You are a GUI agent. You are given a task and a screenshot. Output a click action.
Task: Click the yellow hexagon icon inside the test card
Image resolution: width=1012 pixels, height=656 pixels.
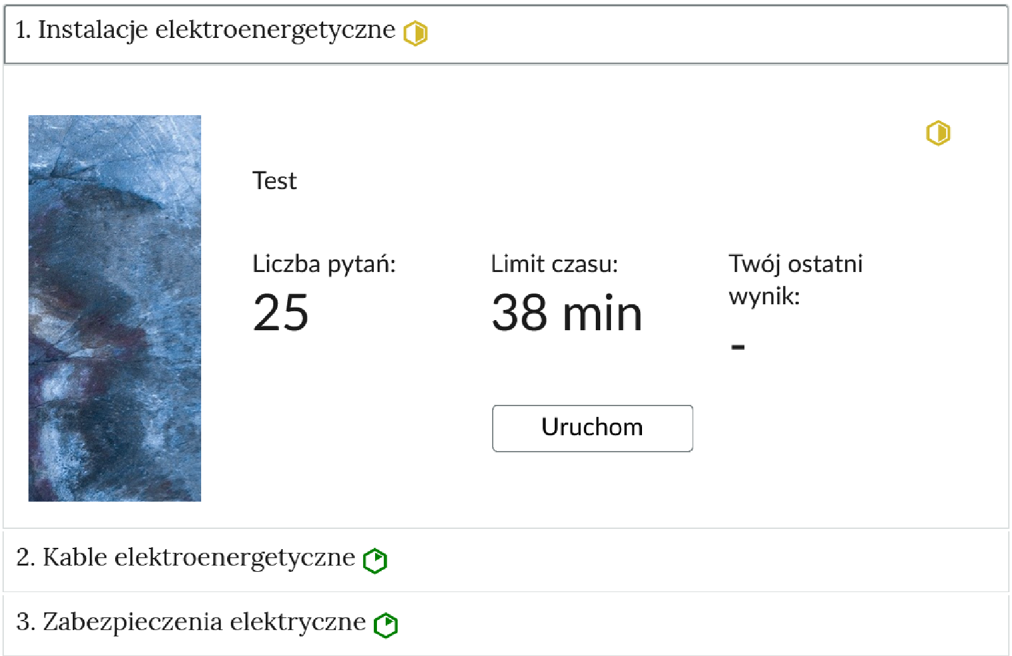937,133
